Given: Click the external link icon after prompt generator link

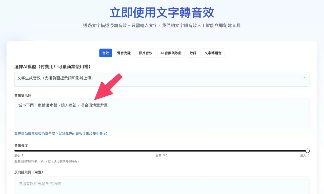Looking at the screenshot, I should (x=106, y=134).
